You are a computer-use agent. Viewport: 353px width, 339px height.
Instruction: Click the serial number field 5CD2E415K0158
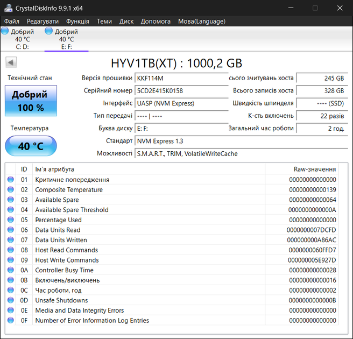pos(181,91)
